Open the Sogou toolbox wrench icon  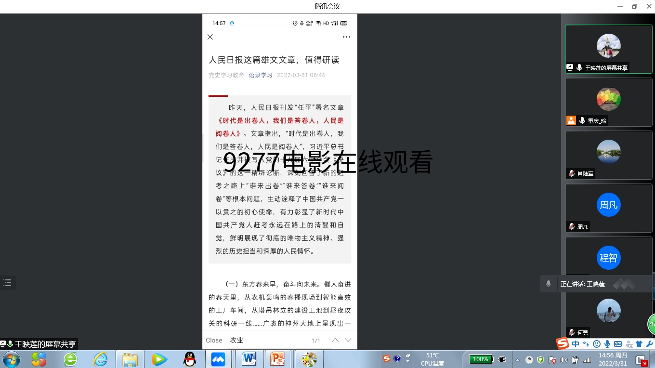649,344
